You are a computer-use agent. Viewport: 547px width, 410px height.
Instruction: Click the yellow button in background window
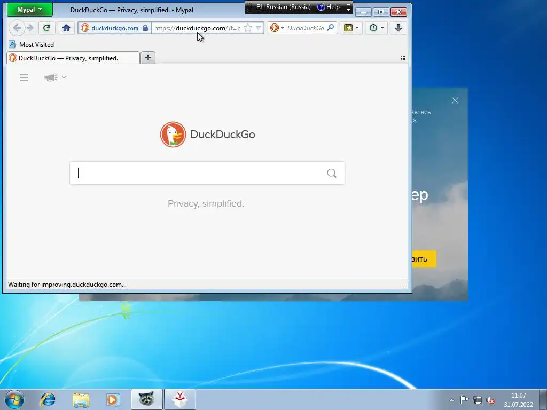424,259
